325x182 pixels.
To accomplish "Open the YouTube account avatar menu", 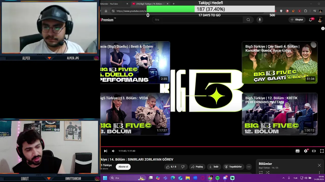I will click(x=320, y=20).
